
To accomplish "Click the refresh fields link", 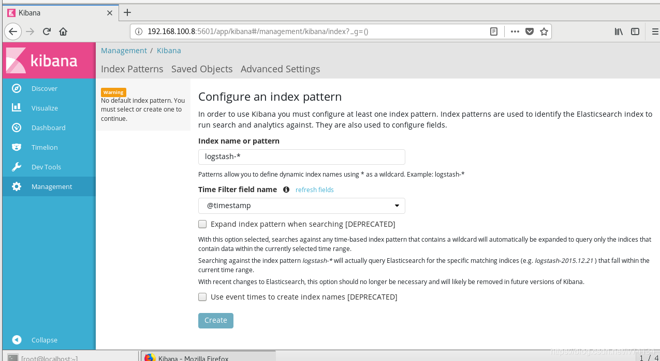I will [315, 190].
